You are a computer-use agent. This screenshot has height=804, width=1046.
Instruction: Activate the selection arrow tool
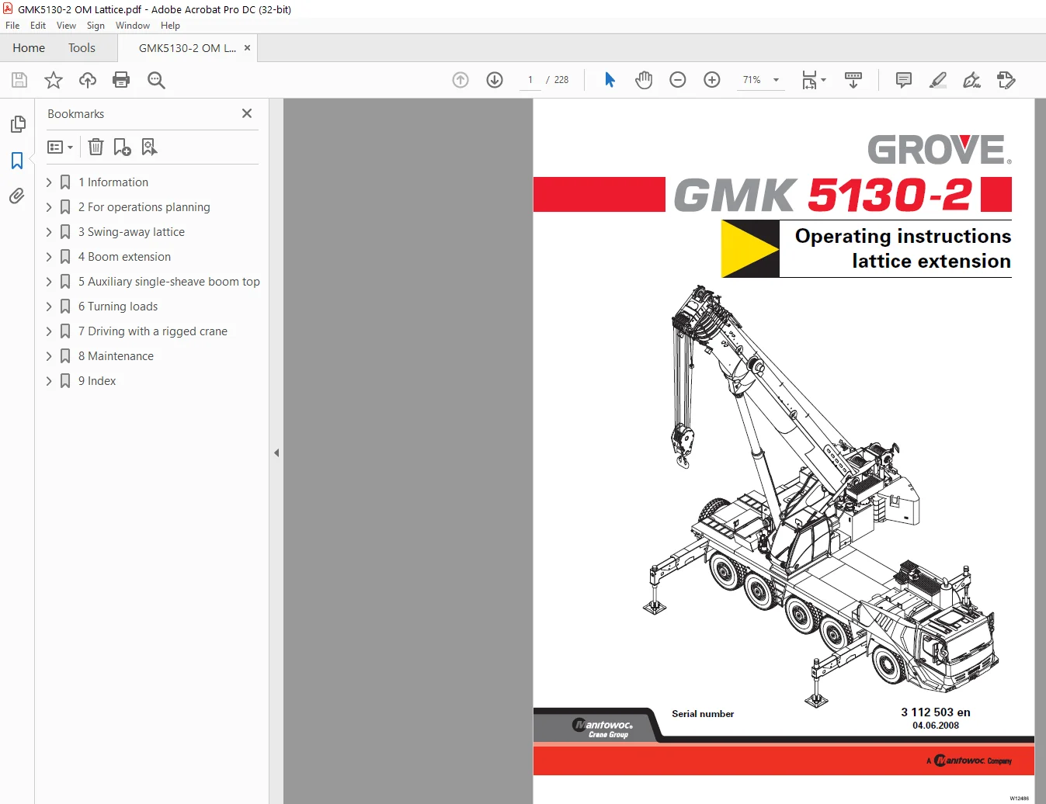pyautogui.click(x=610, y=80)
